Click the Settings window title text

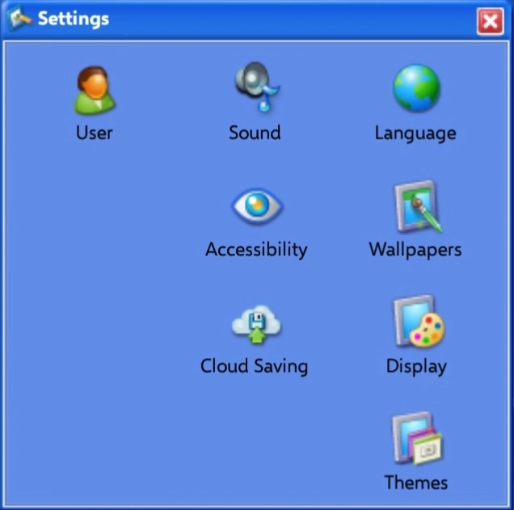74,19
